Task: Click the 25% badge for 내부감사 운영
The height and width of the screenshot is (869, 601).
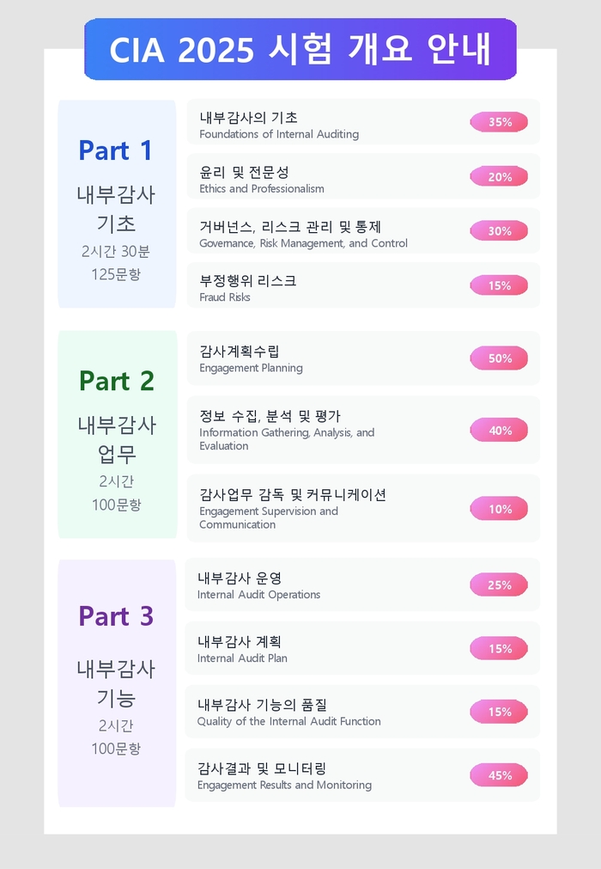Action: 499,584
